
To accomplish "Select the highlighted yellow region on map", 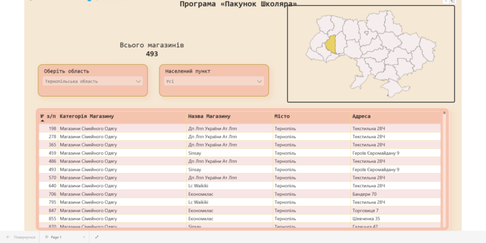I will 330,45.
